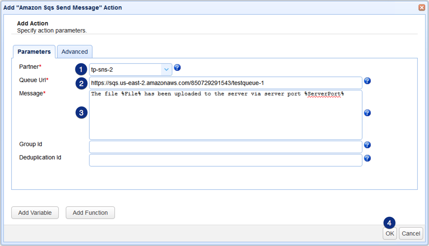The width and height of the screenshot is (429, 246).
Task: Click the Add Variable button
Action: (35, 212)
